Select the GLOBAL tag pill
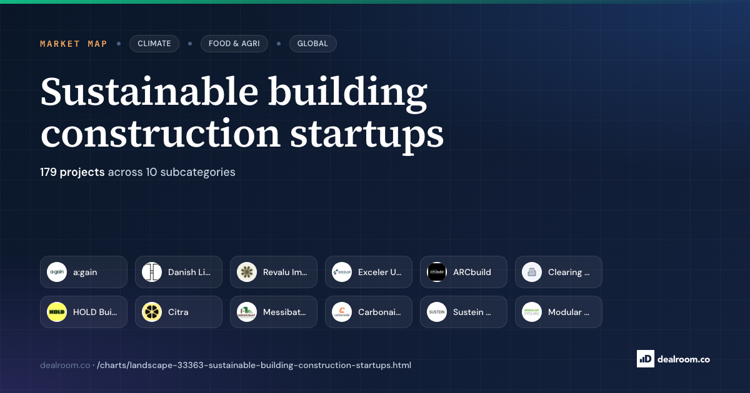This screenshot has height=393, width=750. 312,44
